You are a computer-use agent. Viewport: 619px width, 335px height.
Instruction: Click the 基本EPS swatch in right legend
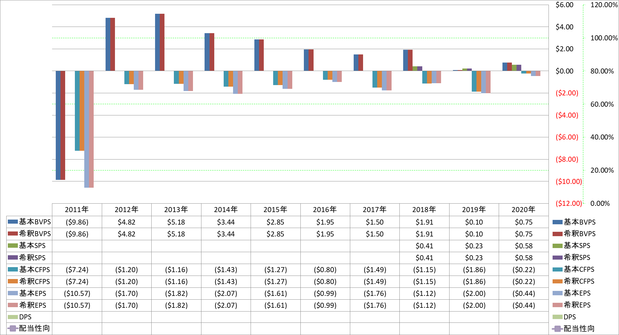[558, 293]
